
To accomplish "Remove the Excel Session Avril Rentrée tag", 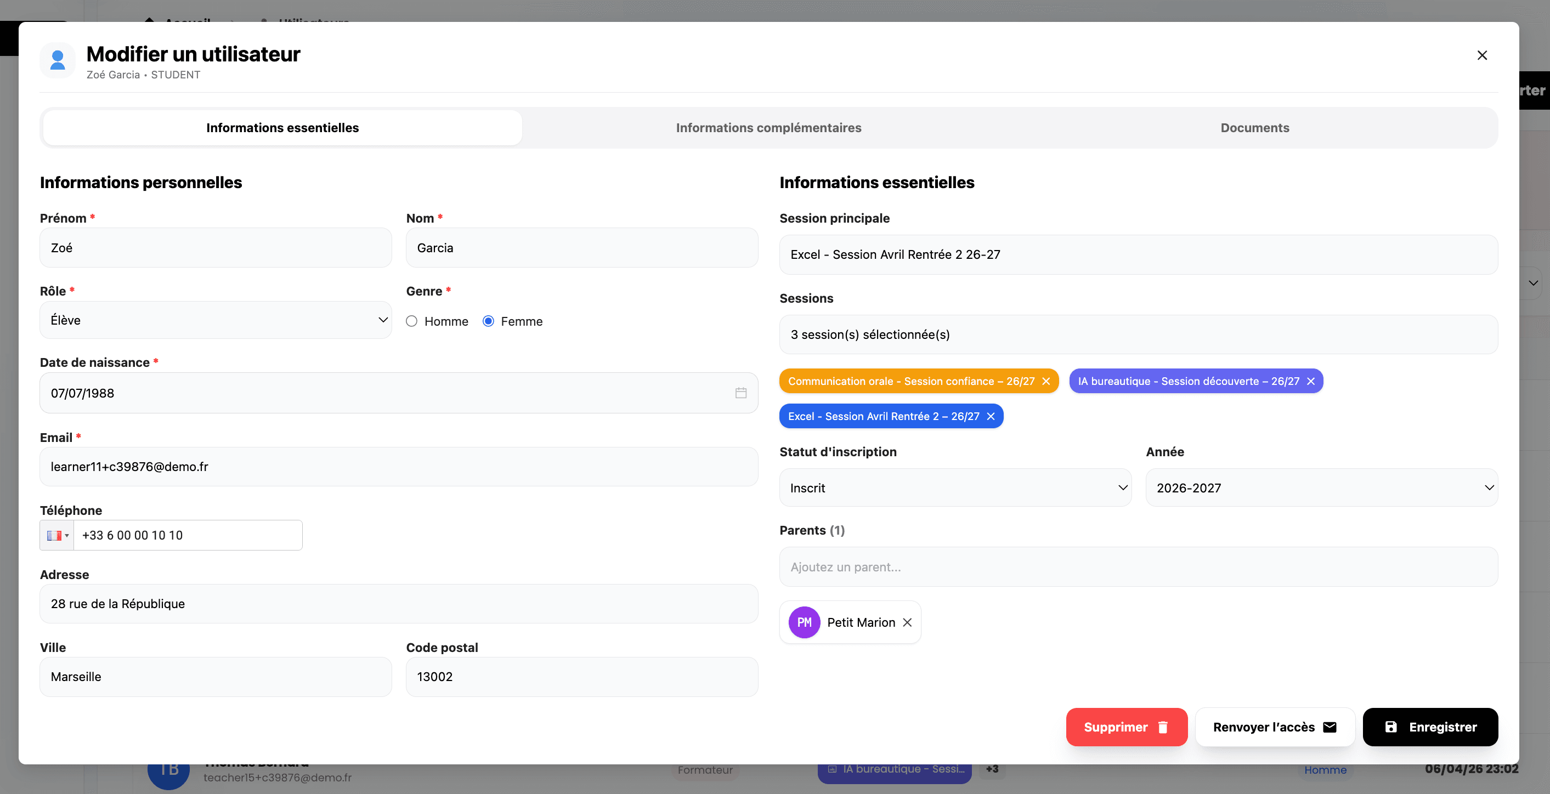I will click(x=991, y=416).
